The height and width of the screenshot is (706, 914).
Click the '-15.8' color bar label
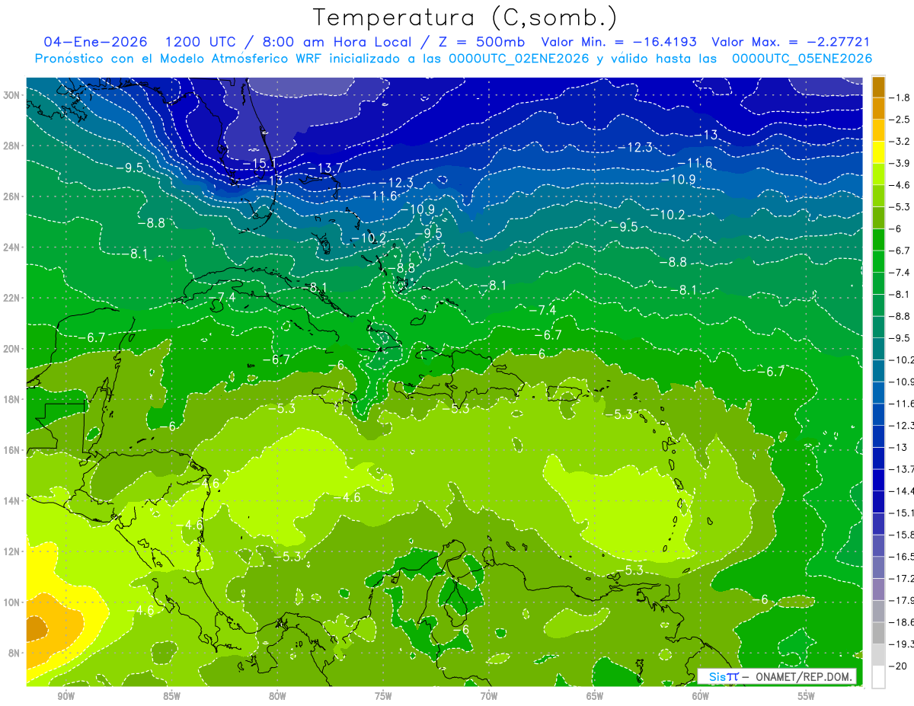pos(903,535)
